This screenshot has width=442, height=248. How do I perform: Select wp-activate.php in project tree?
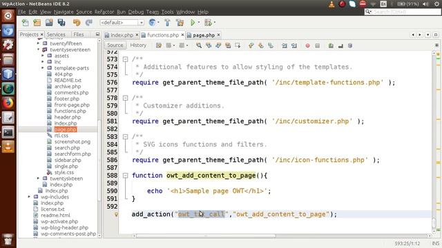(x=59, y=221)
